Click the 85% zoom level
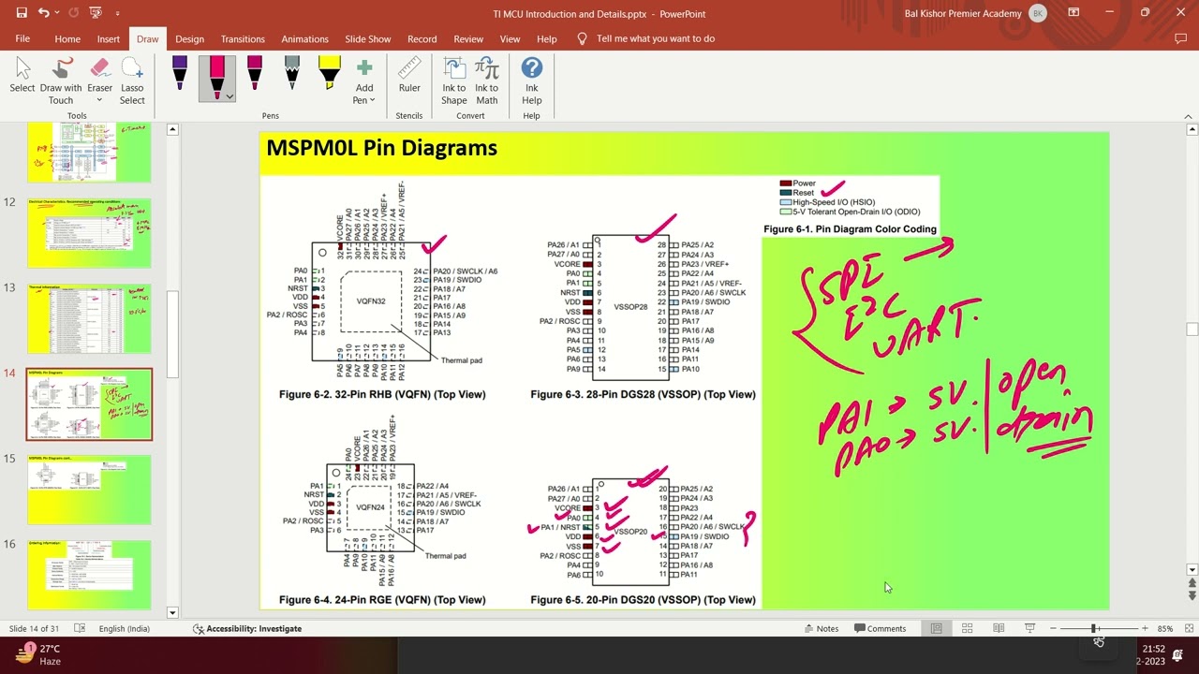The width and height of the screenshot is (1199, 674). 1164,628
